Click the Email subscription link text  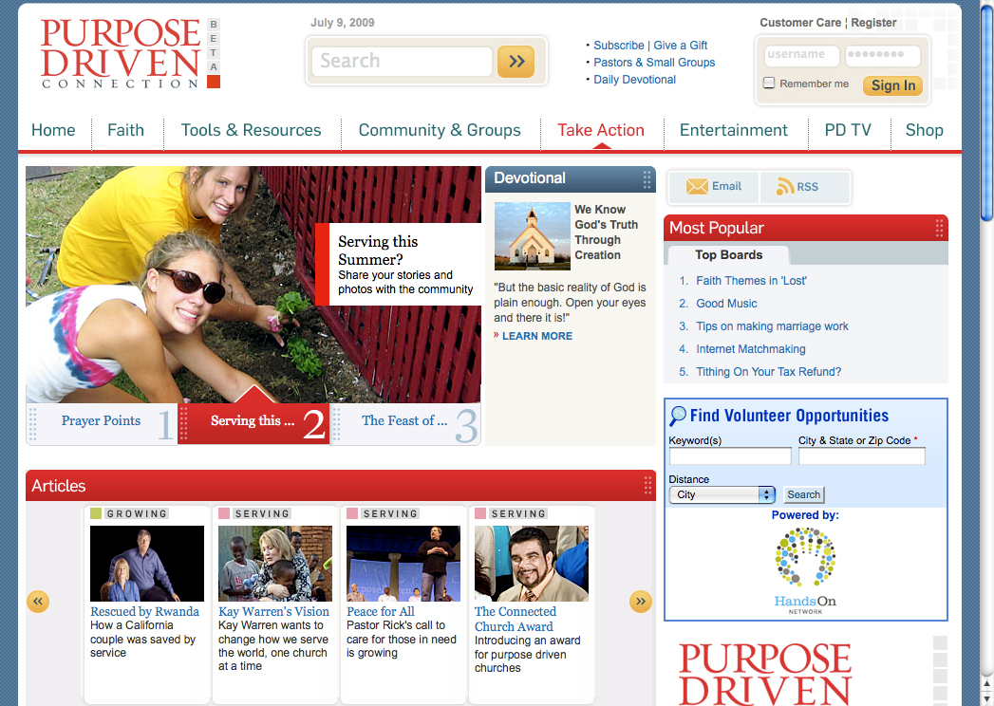point(726,186)
